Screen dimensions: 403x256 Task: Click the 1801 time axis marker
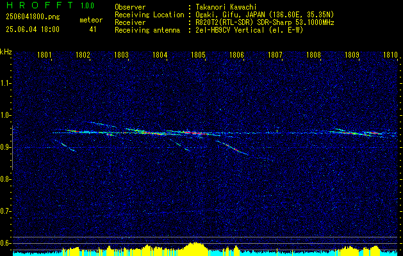coord(44,55)
